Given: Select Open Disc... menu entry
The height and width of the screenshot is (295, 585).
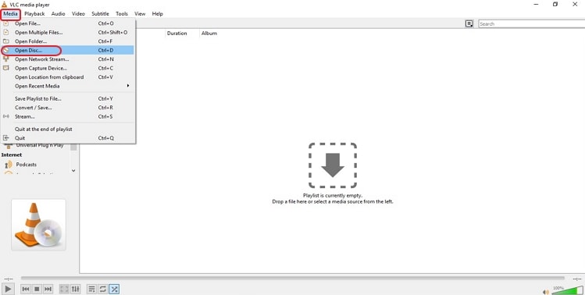Looking at the screenshot, I should tap(68, 51).
